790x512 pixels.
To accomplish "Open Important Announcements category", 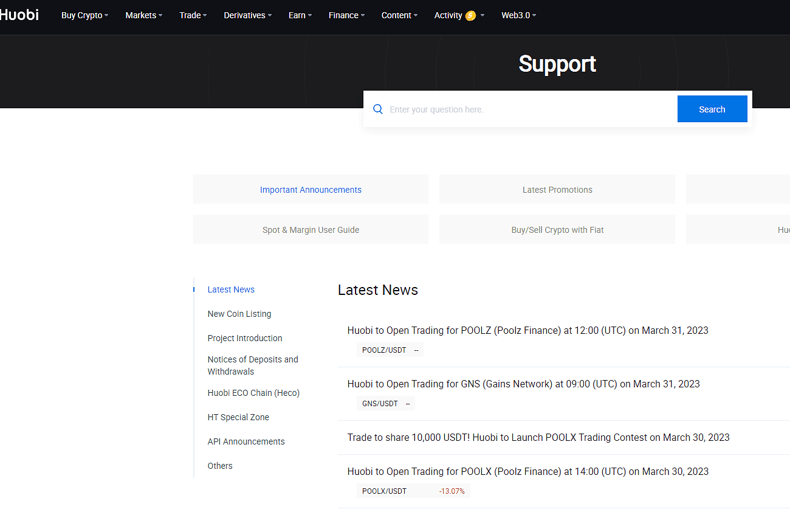I will coord(311,189).
